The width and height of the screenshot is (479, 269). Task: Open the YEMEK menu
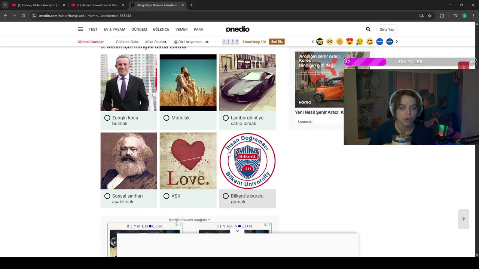pyautogui.click(x=181, y=29)
